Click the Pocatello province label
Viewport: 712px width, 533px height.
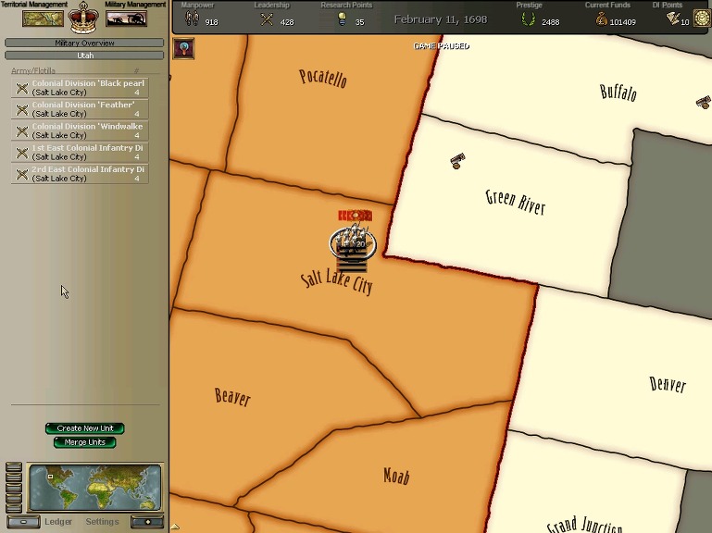coord(323,78)
